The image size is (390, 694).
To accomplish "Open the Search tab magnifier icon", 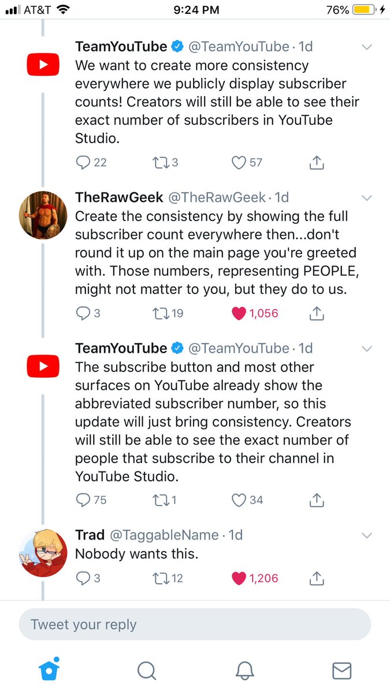I will 147,670.
